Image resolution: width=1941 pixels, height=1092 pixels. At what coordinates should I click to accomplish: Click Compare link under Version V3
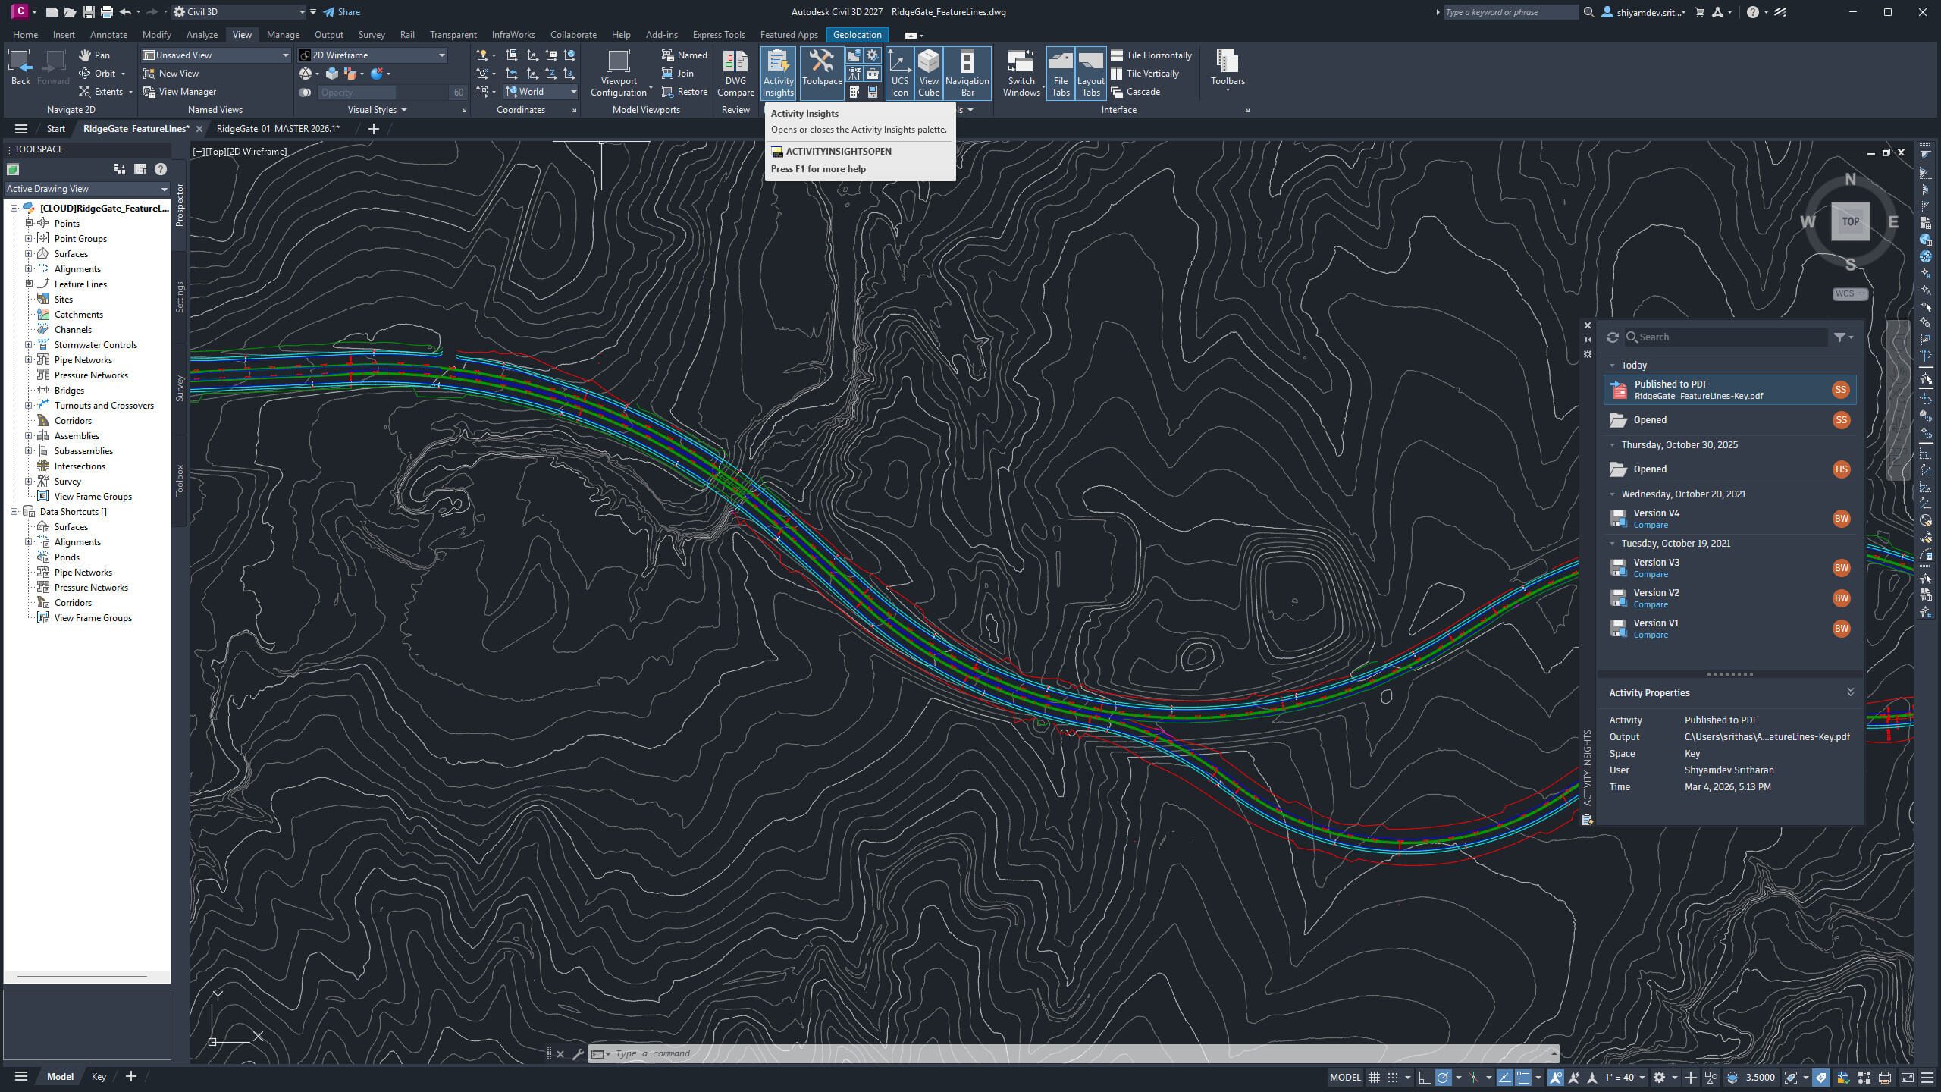click(1651, 575)
